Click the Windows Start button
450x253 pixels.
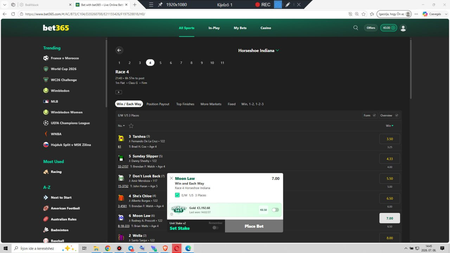(x=6, y=248)
